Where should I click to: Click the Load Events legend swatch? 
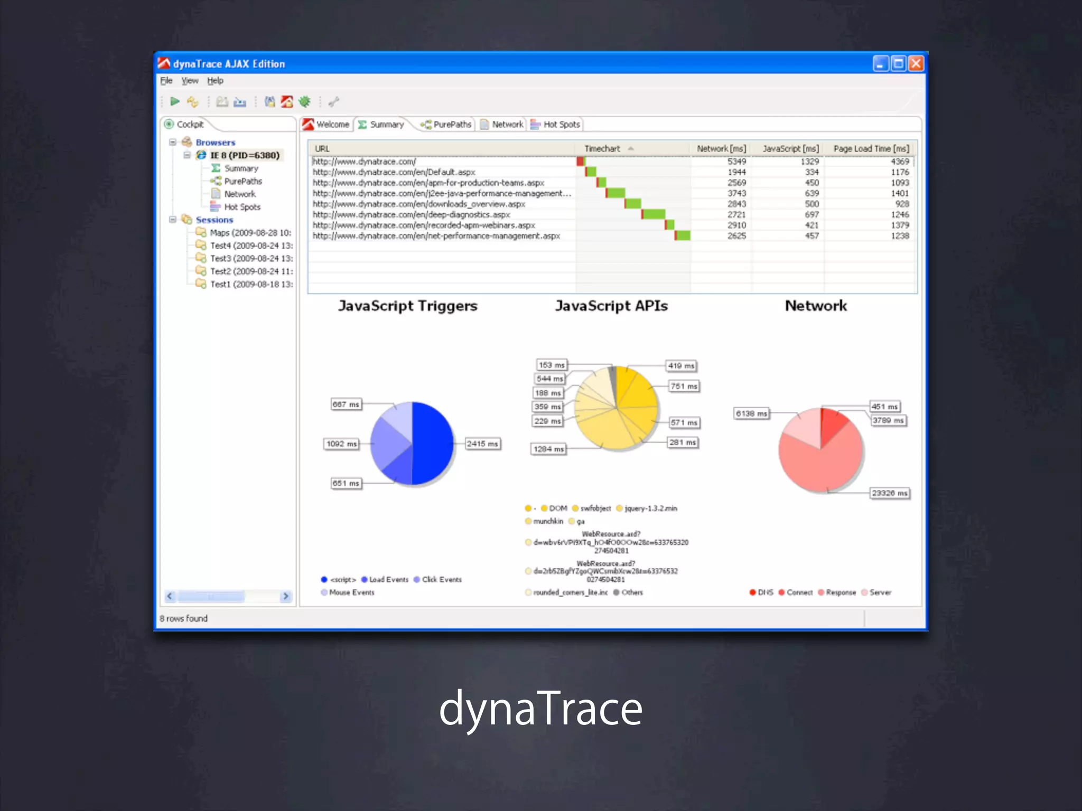[x=364, y=580]
